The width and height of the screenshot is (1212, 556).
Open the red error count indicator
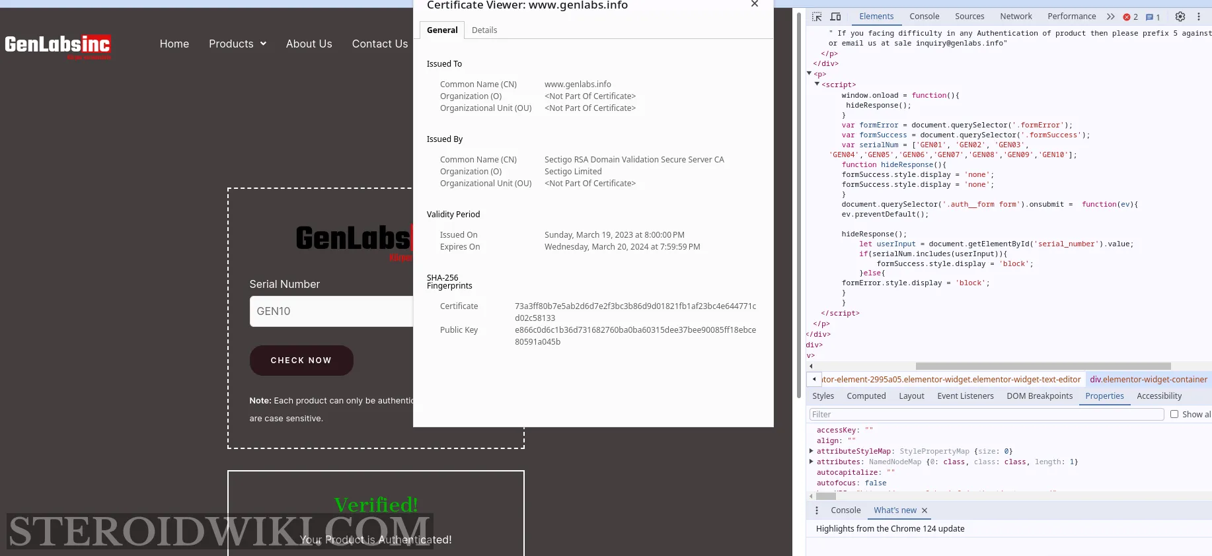tap(1131, 17)
